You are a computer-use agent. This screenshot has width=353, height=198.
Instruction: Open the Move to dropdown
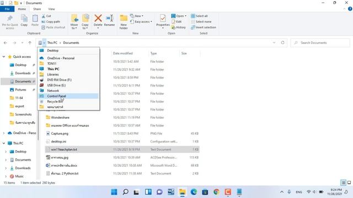coord(74,22)
